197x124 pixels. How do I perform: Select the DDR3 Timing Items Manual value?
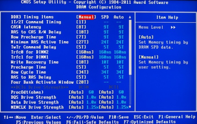point(86,17)
